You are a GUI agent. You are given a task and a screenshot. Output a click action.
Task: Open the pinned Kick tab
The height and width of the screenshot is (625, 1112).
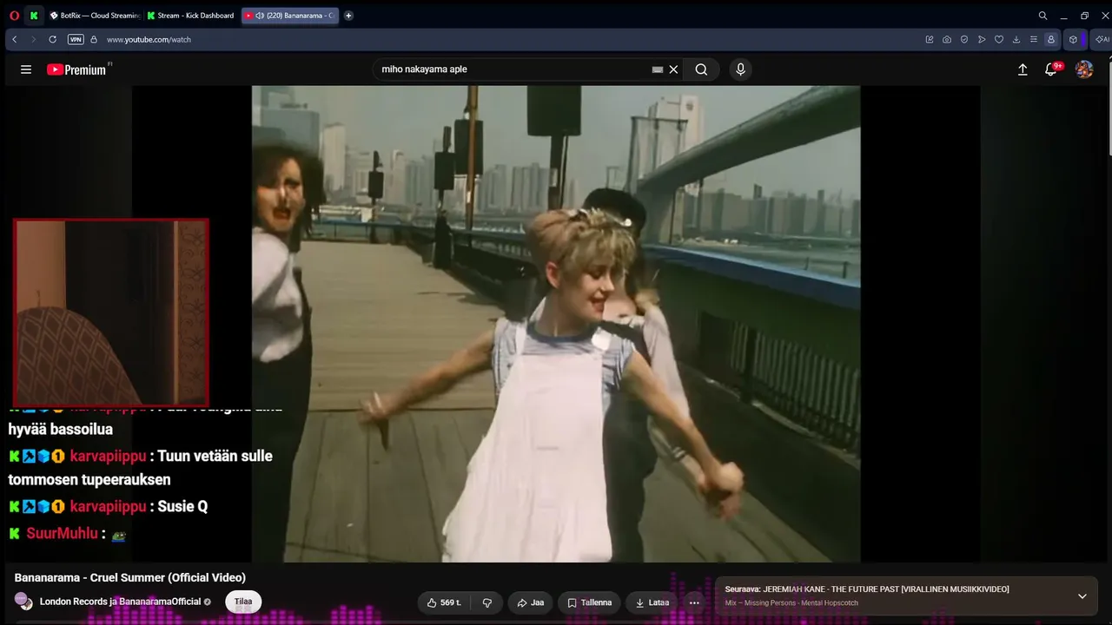[34, 16]
